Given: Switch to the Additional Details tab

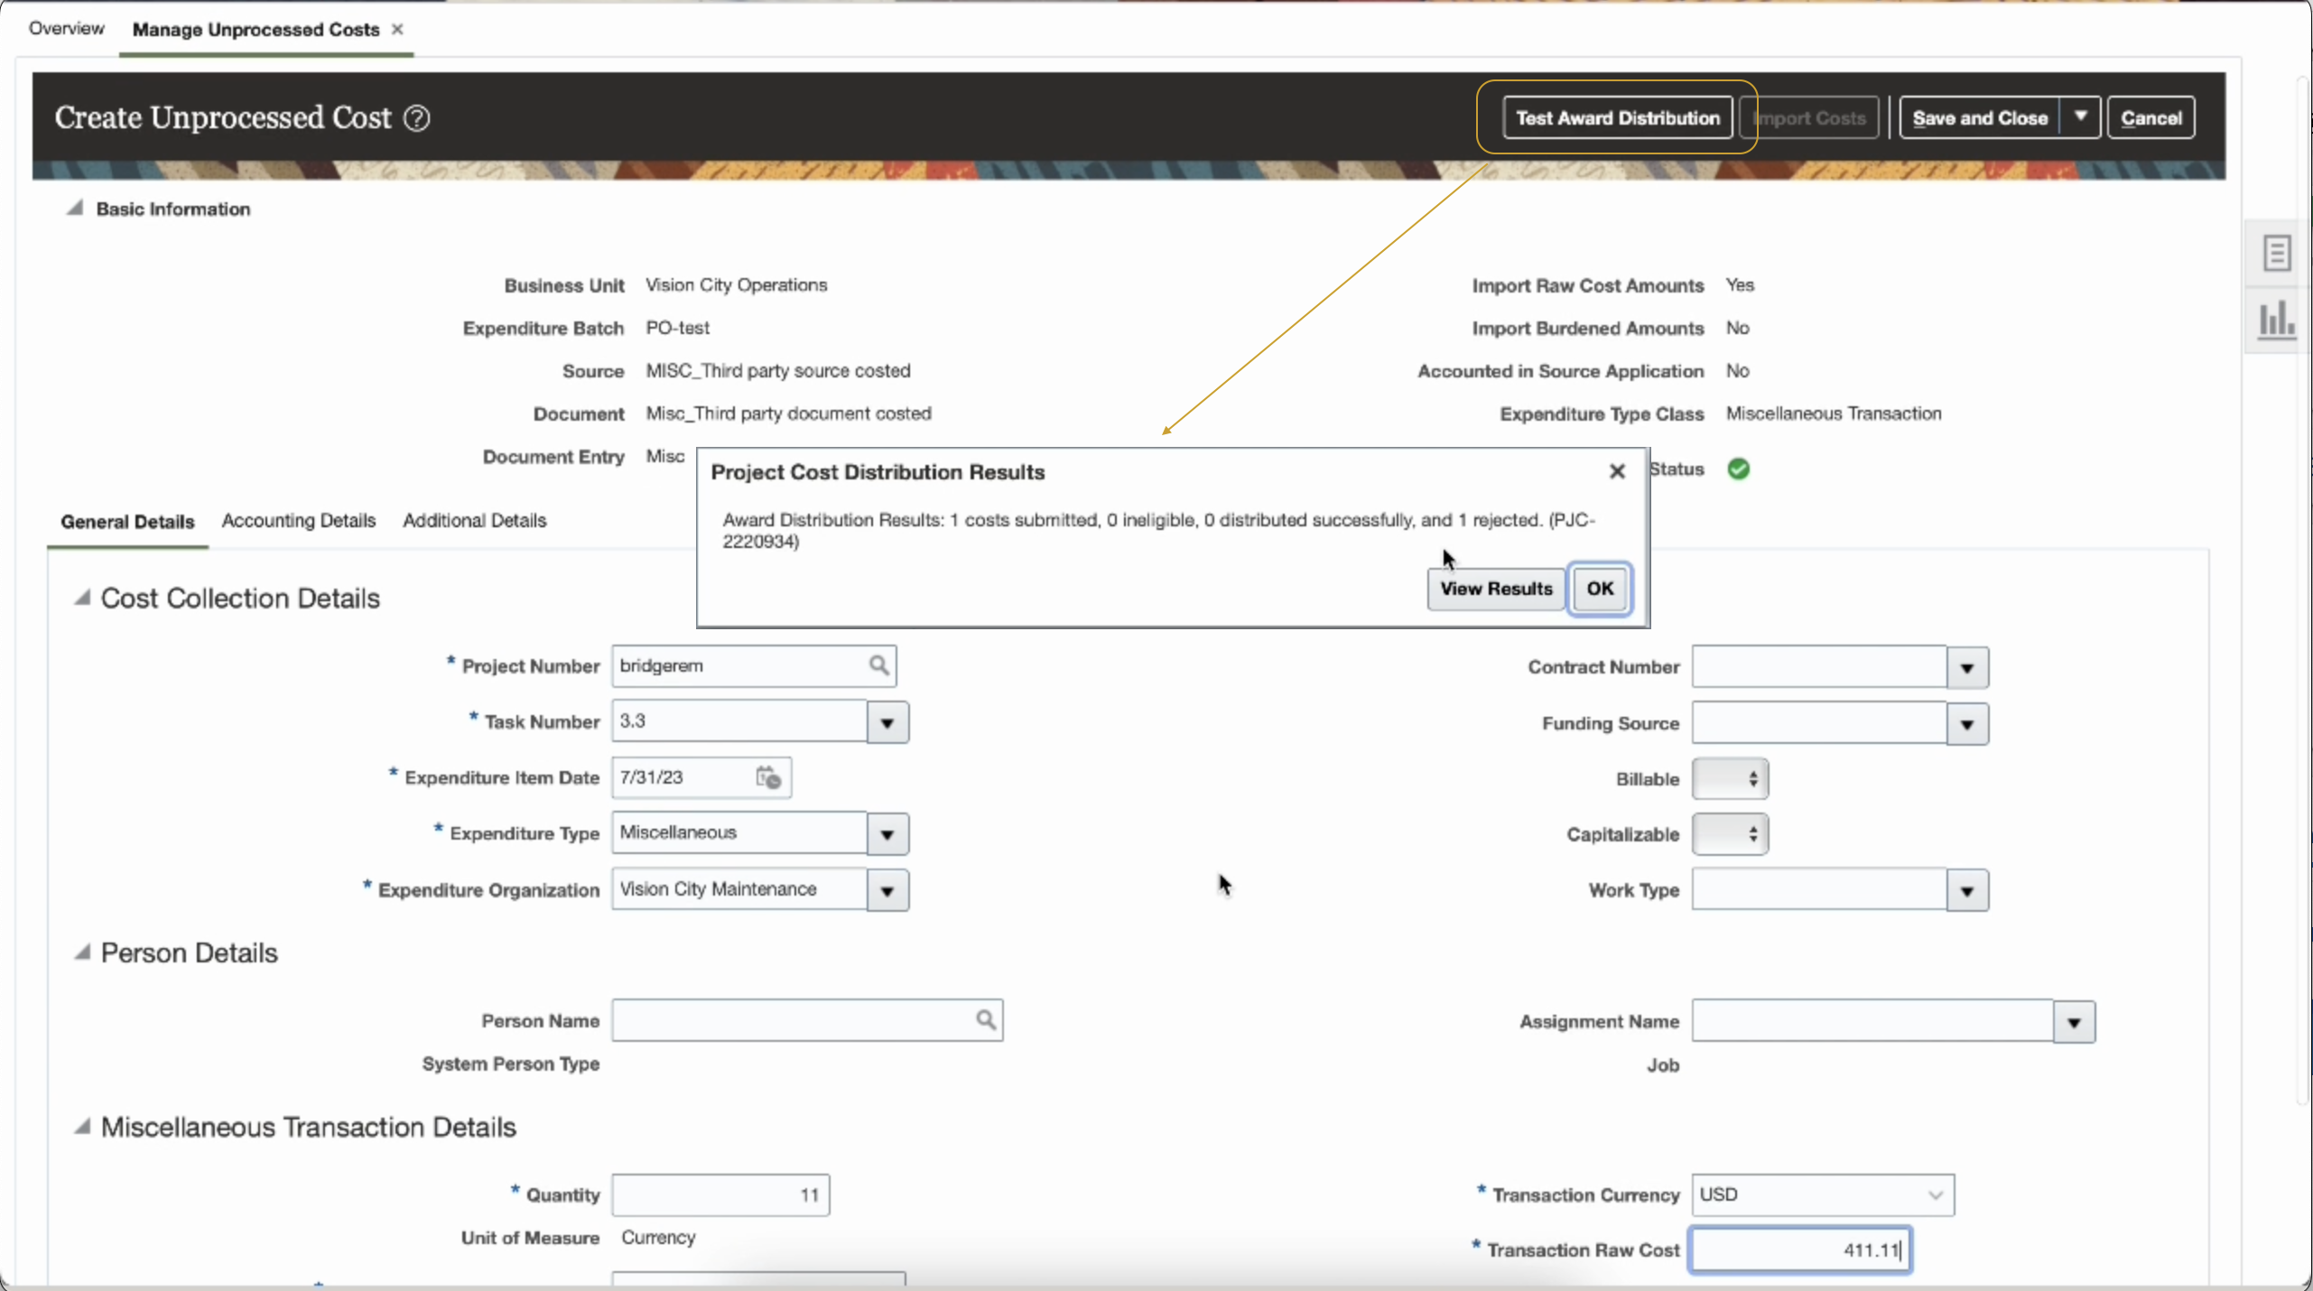Looking at the screenshot, I should (474, 521).
